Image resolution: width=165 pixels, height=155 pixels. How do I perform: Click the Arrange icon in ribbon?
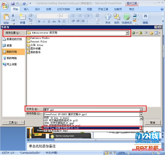[x=117, y=17]
